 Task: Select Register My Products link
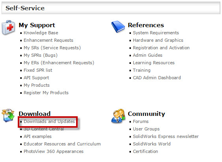pyautogui.click(x=46, y=93)
